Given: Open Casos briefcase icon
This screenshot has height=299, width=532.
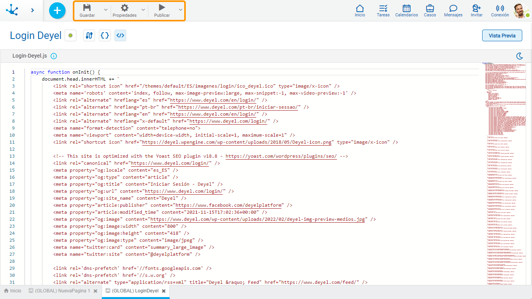Looking at the screenshot, I should tap(430, 8).
